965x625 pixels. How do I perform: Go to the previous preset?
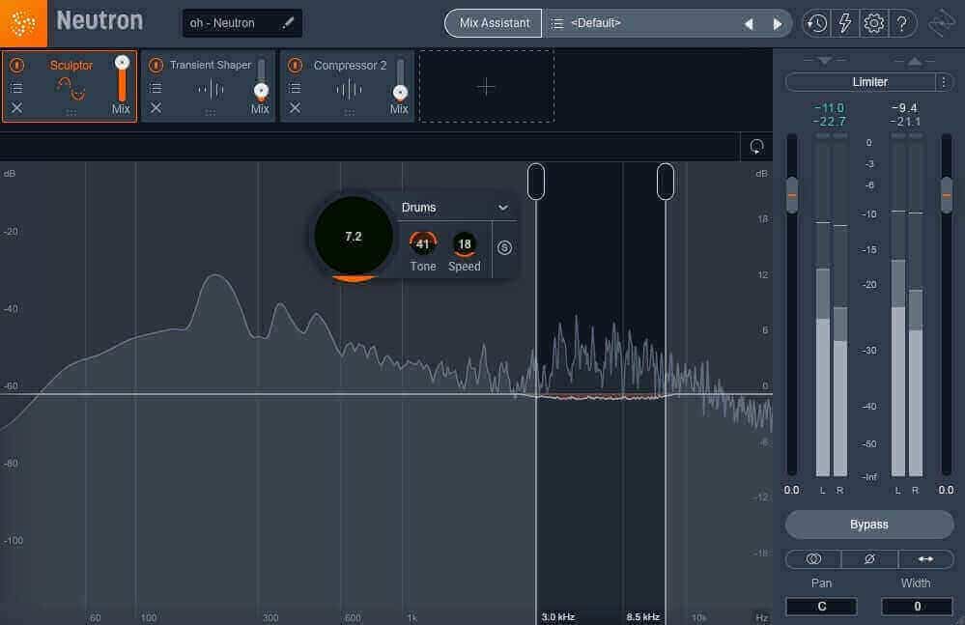[749, 24]
